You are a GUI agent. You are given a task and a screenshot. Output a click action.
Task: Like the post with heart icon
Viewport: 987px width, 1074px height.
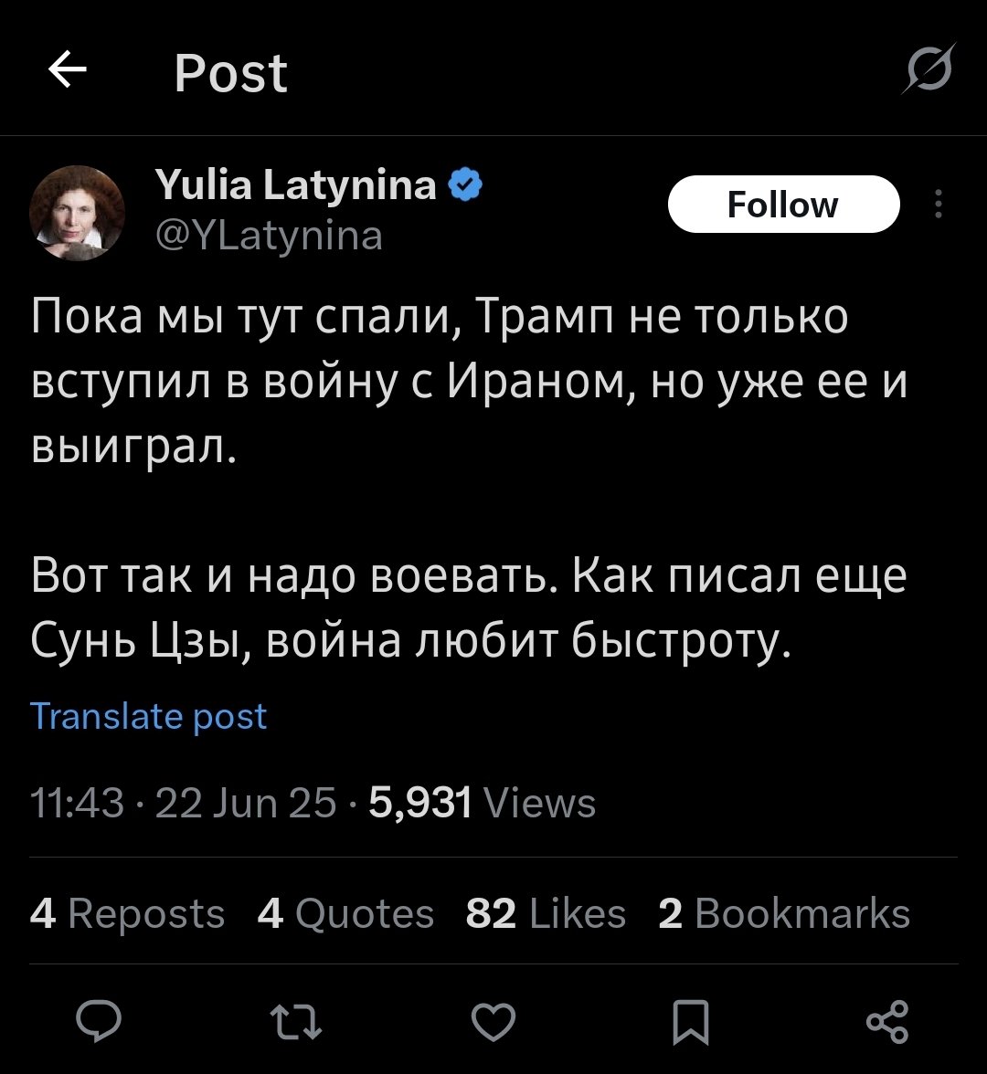pyautogui.click(x=493, y=1020)
